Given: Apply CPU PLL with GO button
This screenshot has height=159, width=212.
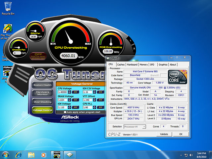Looking at the screenshot, I should 100,107.
